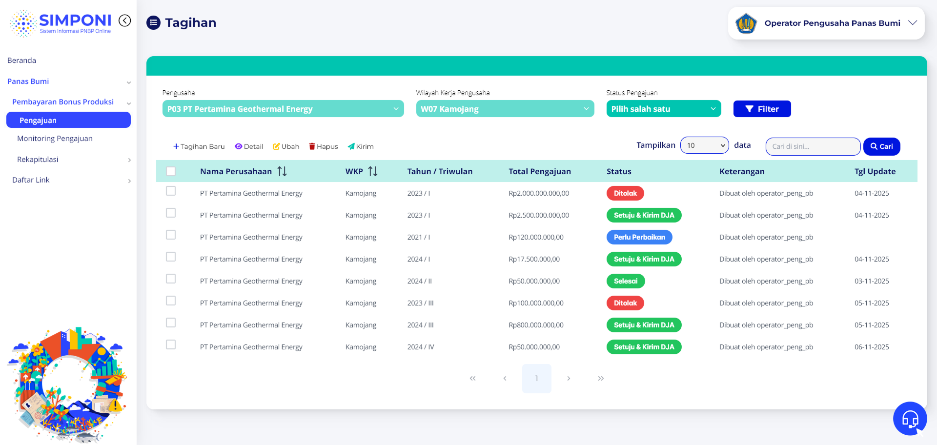Click the SIMPONI logo
937x445 pixels.
[x=61, y=23]
